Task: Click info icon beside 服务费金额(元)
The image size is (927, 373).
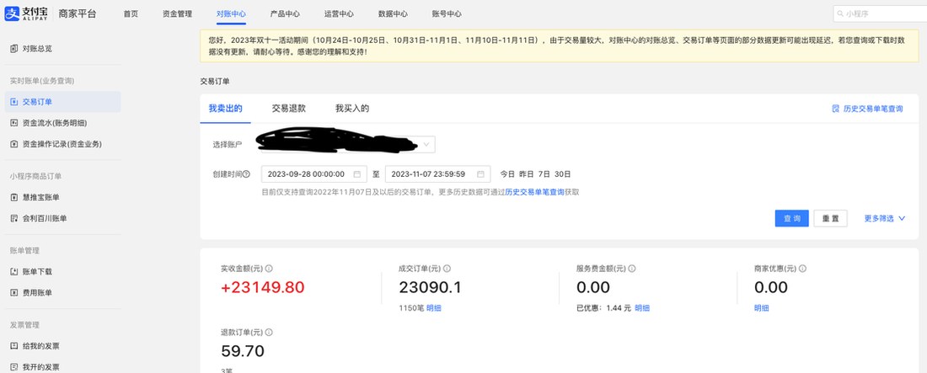Action: tap(632, 269)
